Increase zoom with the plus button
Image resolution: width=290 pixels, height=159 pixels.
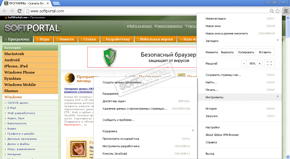(260, 64)
